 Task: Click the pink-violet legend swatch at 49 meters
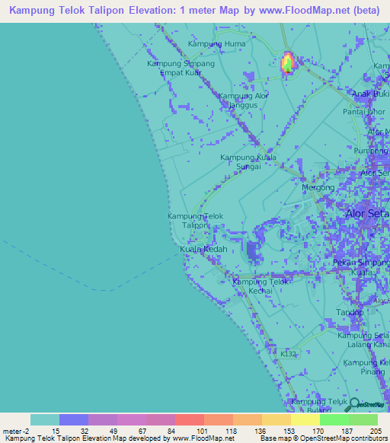tap(132, 419)
